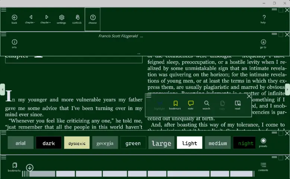Open the hamburger menu of the presets panel

click(x=3, y=133)
